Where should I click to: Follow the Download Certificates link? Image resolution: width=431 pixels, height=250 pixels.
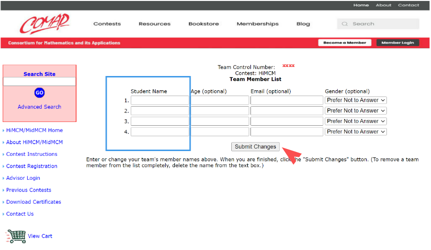coord(34,202)
